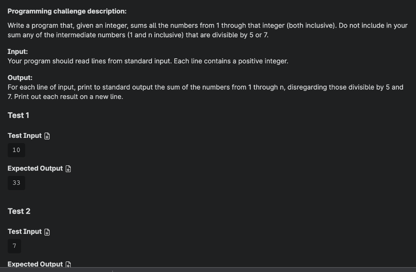Click the Test Input label under Test 1

coord(25,136)
